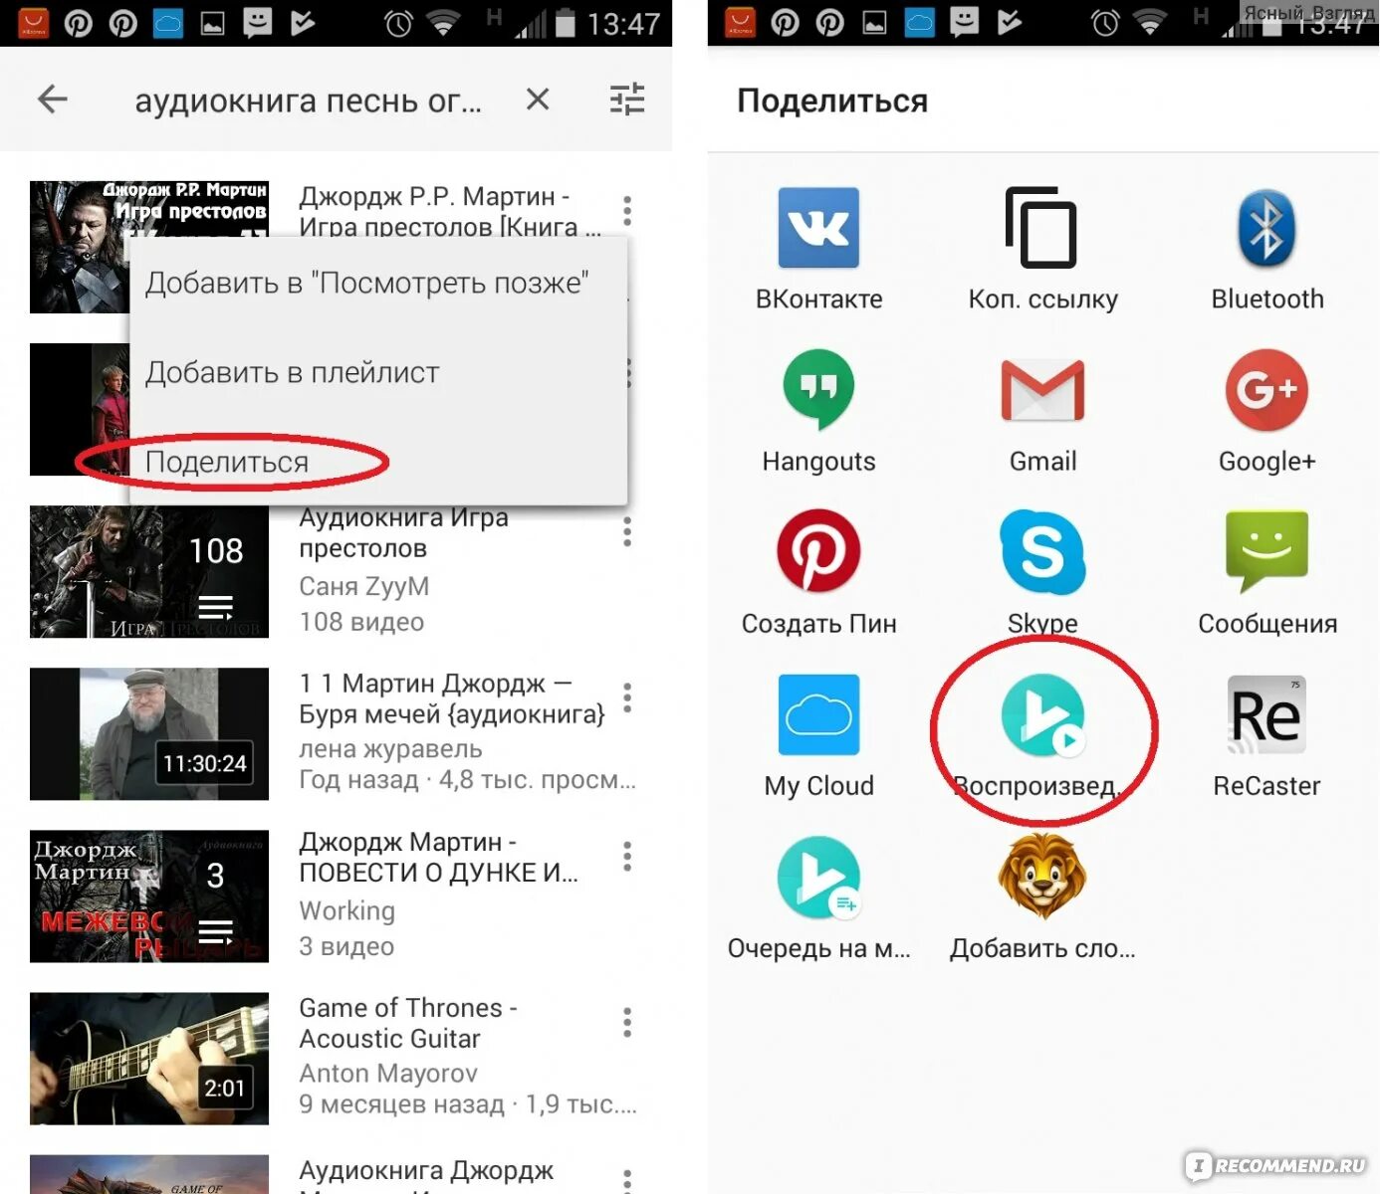Tap the alarm clock icon in left status bar
This screenshot has height=1194, width=1380.
(x=398, y=23)
